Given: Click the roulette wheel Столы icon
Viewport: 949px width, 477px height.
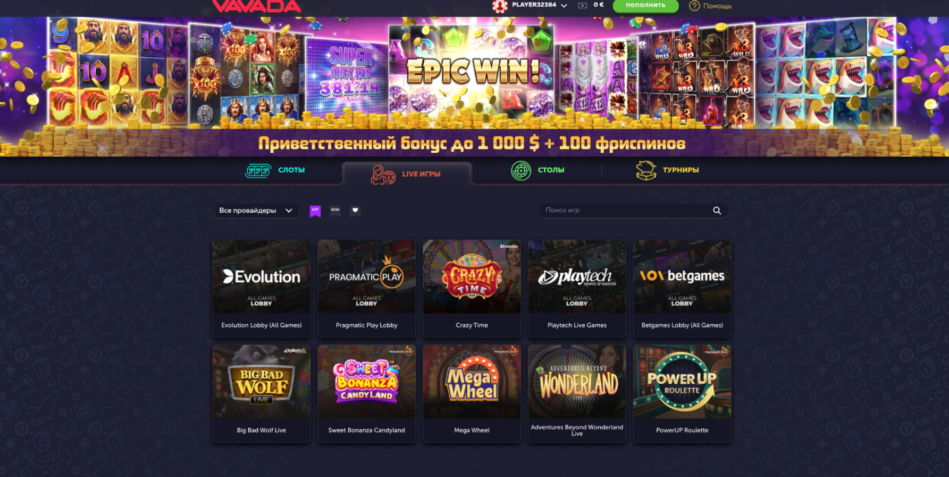Looking at the screenshot, I should click(521, 171).
